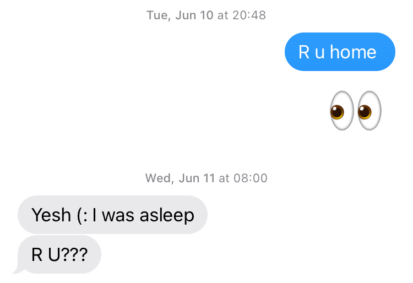Click the right eye of the emoji
Image resolution: width=413 pixels, height=283 pixels.
pyautogui.click(x=369, y=111)
